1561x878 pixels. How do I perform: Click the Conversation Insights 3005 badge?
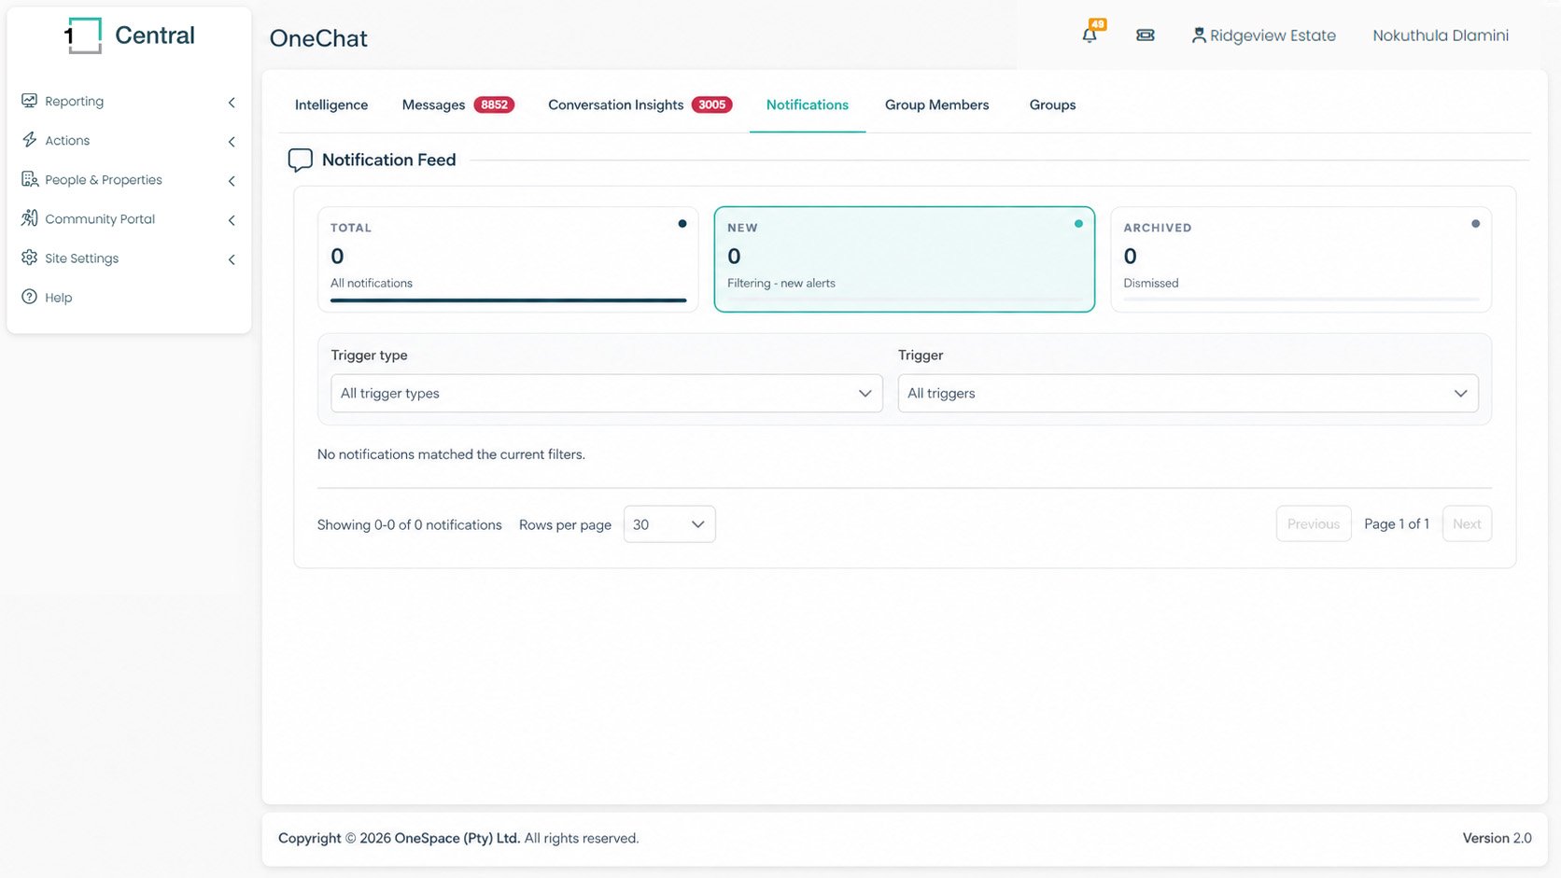tap(711, 105)
